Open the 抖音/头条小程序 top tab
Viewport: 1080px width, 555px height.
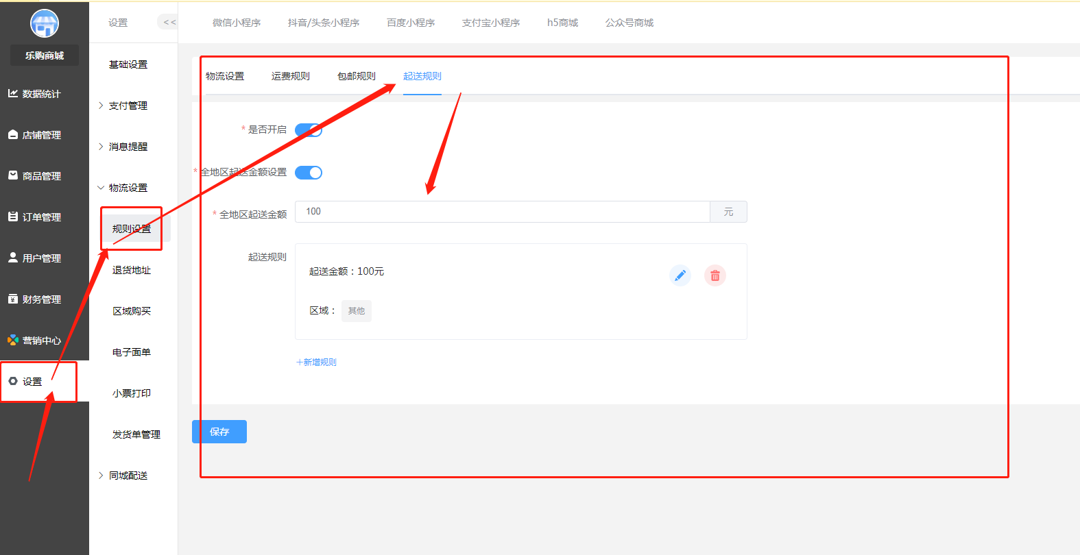[x=324, y=23]
